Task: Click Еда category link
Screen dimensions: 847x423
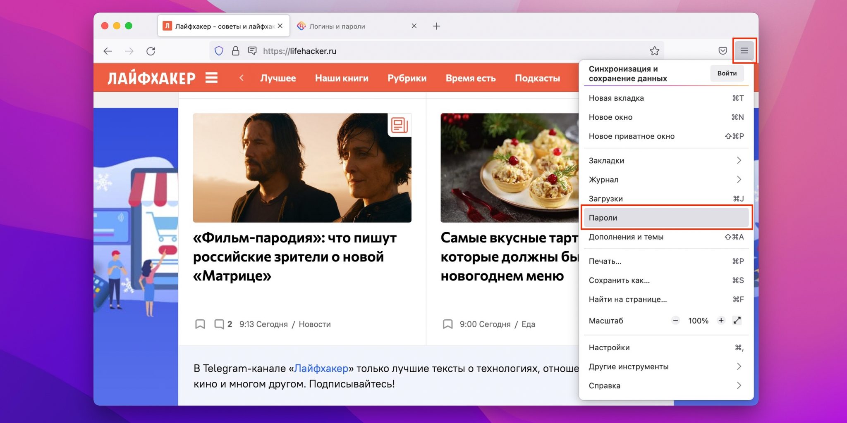Action: [528, 324]
